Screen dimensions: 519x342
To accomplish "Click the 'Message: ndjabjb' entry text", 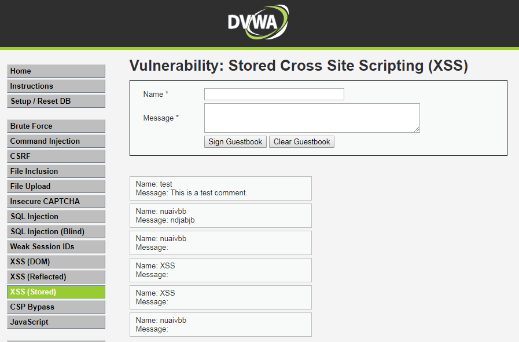I will tap(165, 220).
